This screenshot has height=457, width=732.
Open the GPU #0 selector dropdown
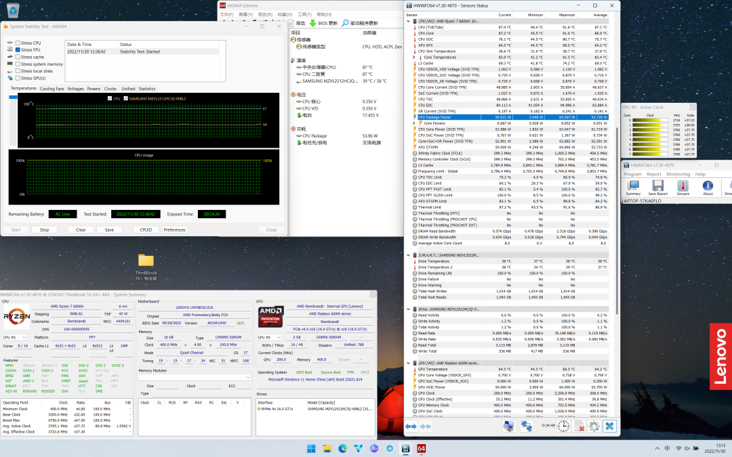pyautogui.click(x=270, y=336)
